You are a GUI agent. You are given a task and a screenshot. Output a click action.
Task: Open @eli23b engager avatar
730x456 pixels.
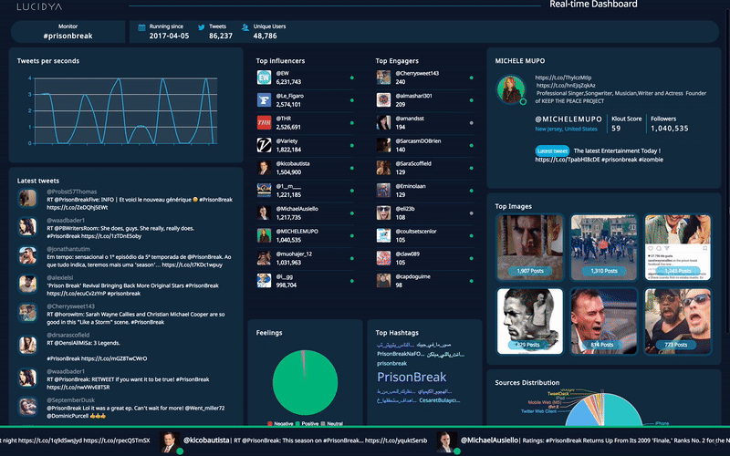(x=383, y=212)
